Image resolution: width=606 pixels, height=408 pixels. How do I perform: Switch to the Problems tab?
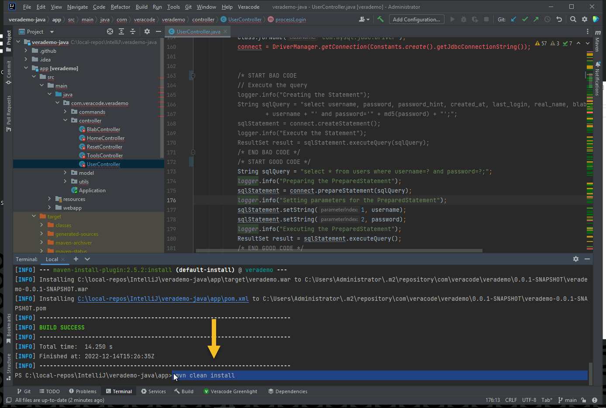83,391
